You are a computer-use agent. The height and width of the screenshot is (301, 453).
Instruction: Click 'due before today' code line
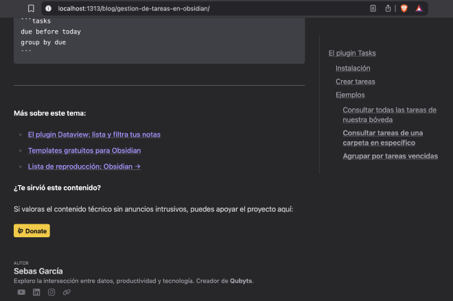(51, 32)
